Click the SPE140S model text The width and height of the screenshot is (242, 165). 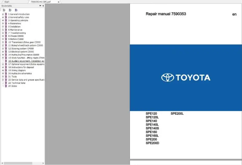[x=152, y=128]
